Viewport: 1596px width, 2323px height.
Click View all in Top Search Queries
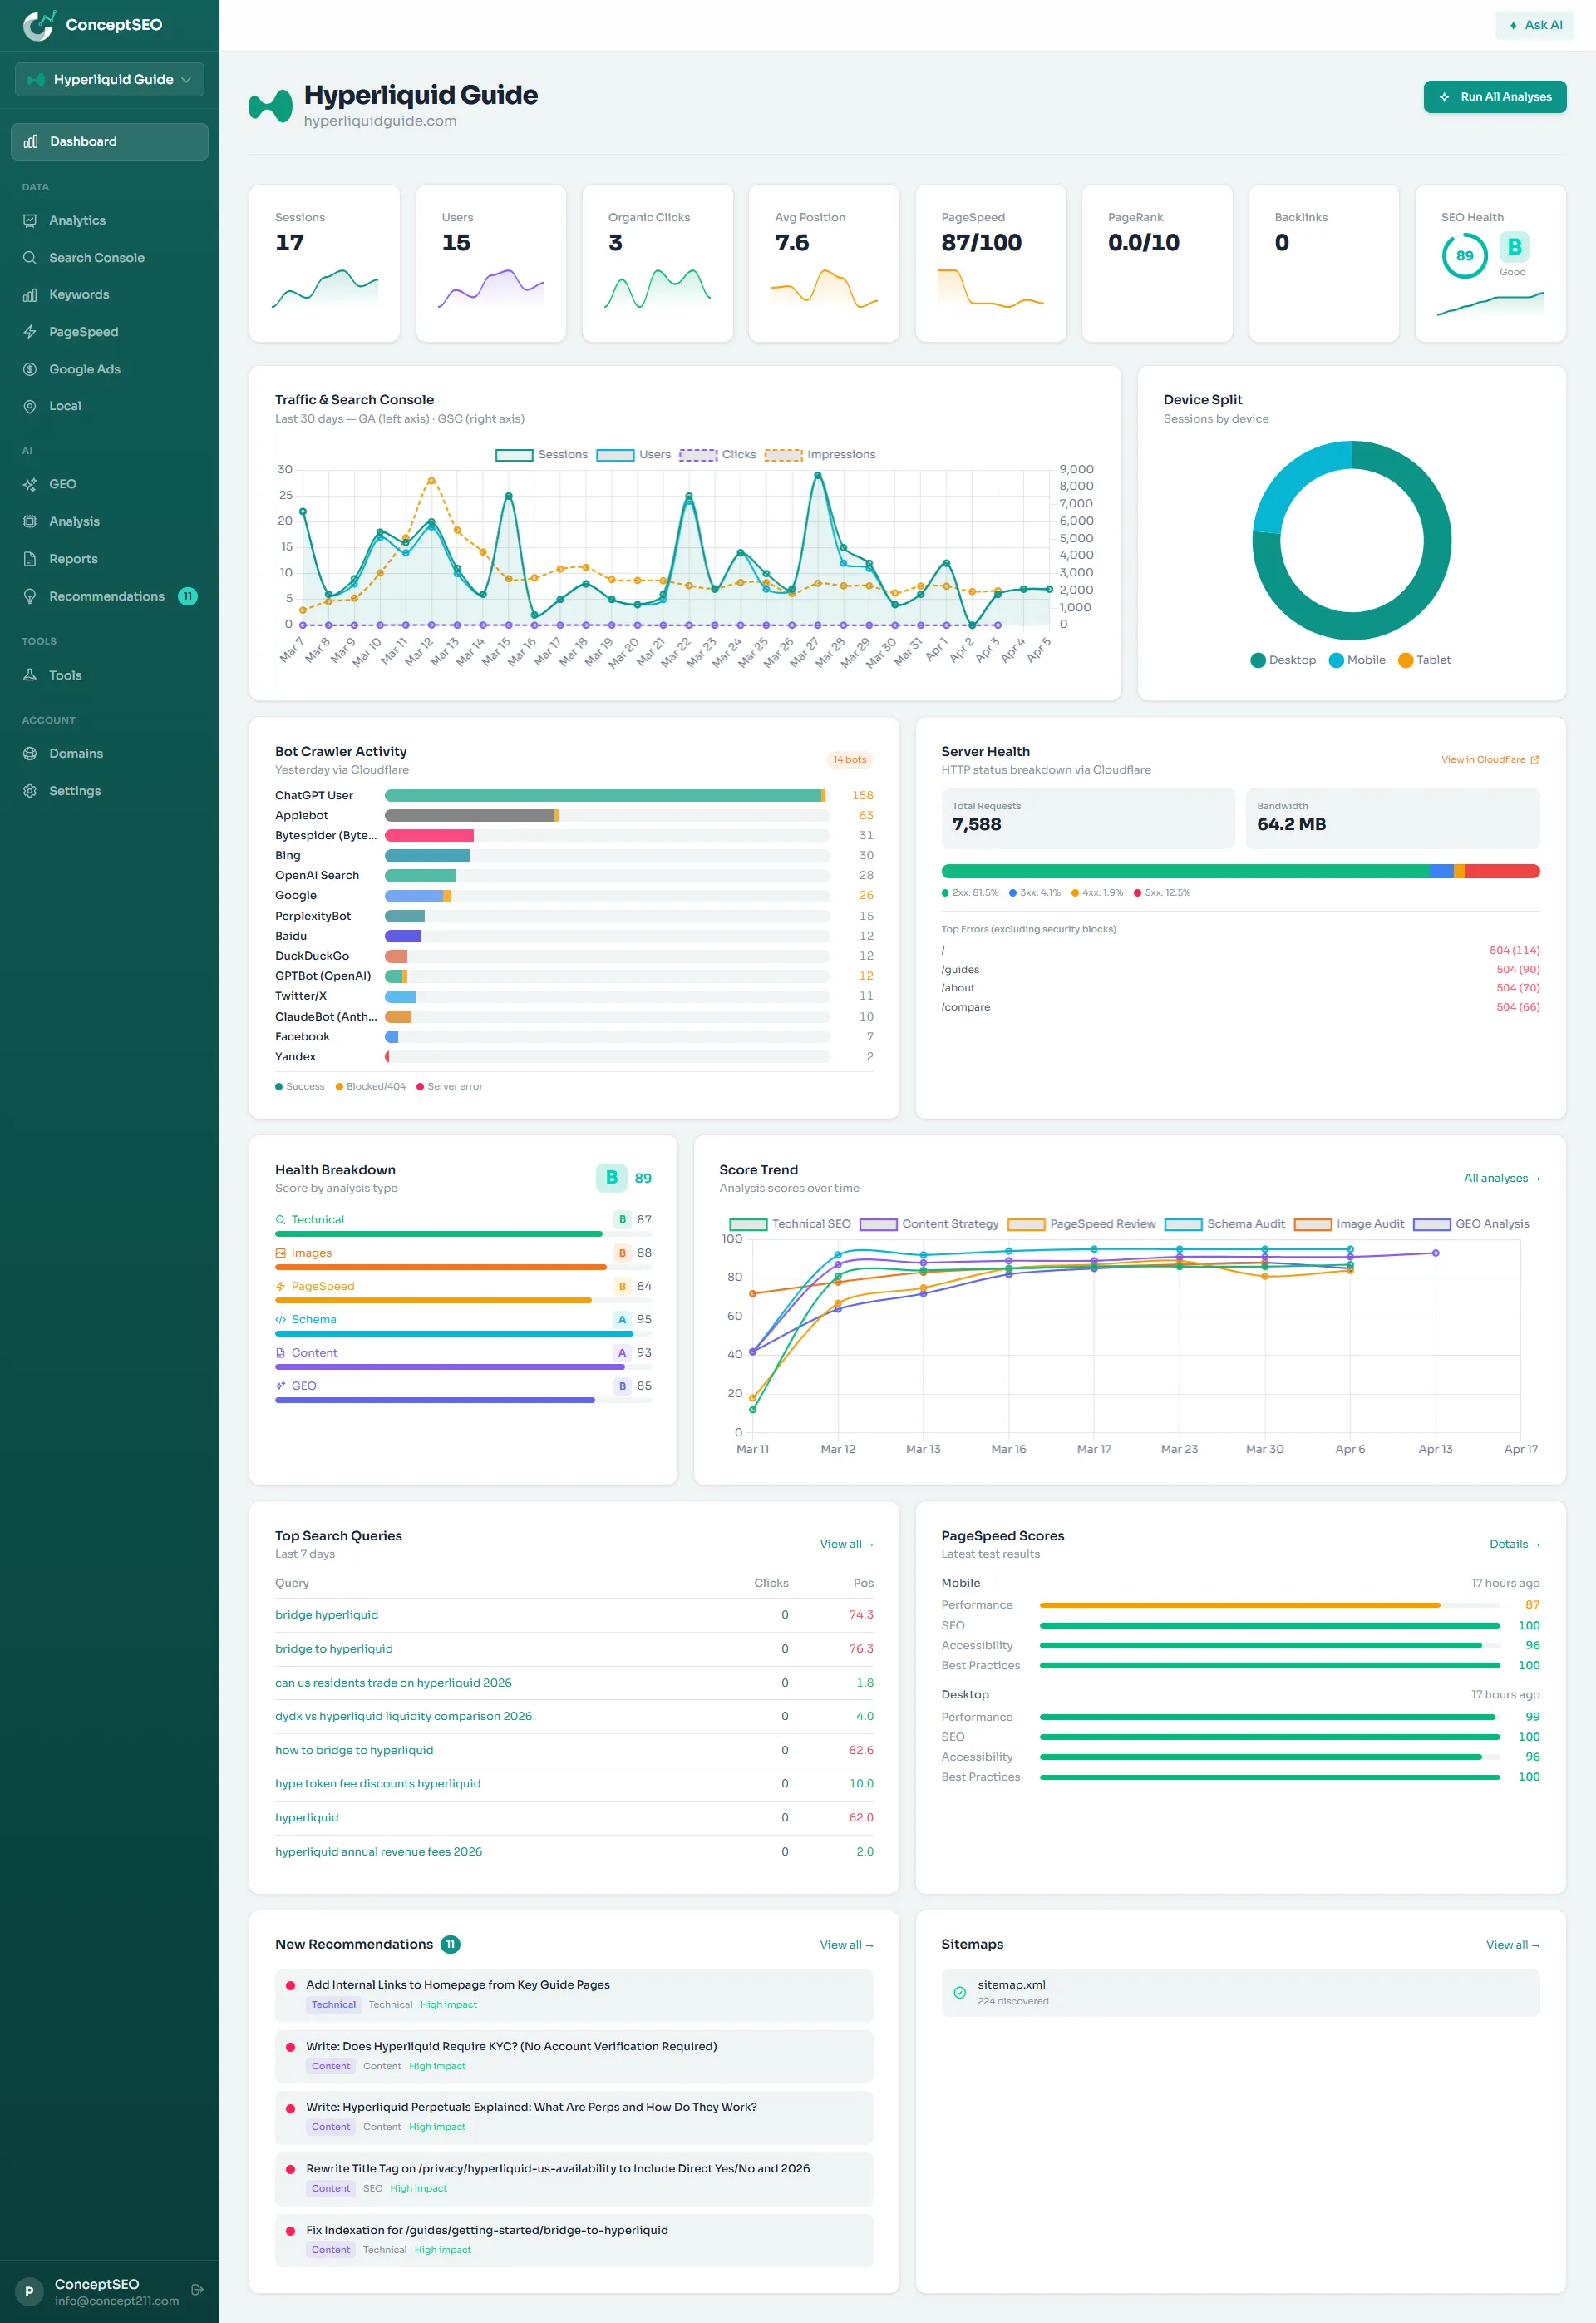point(847,1544)
